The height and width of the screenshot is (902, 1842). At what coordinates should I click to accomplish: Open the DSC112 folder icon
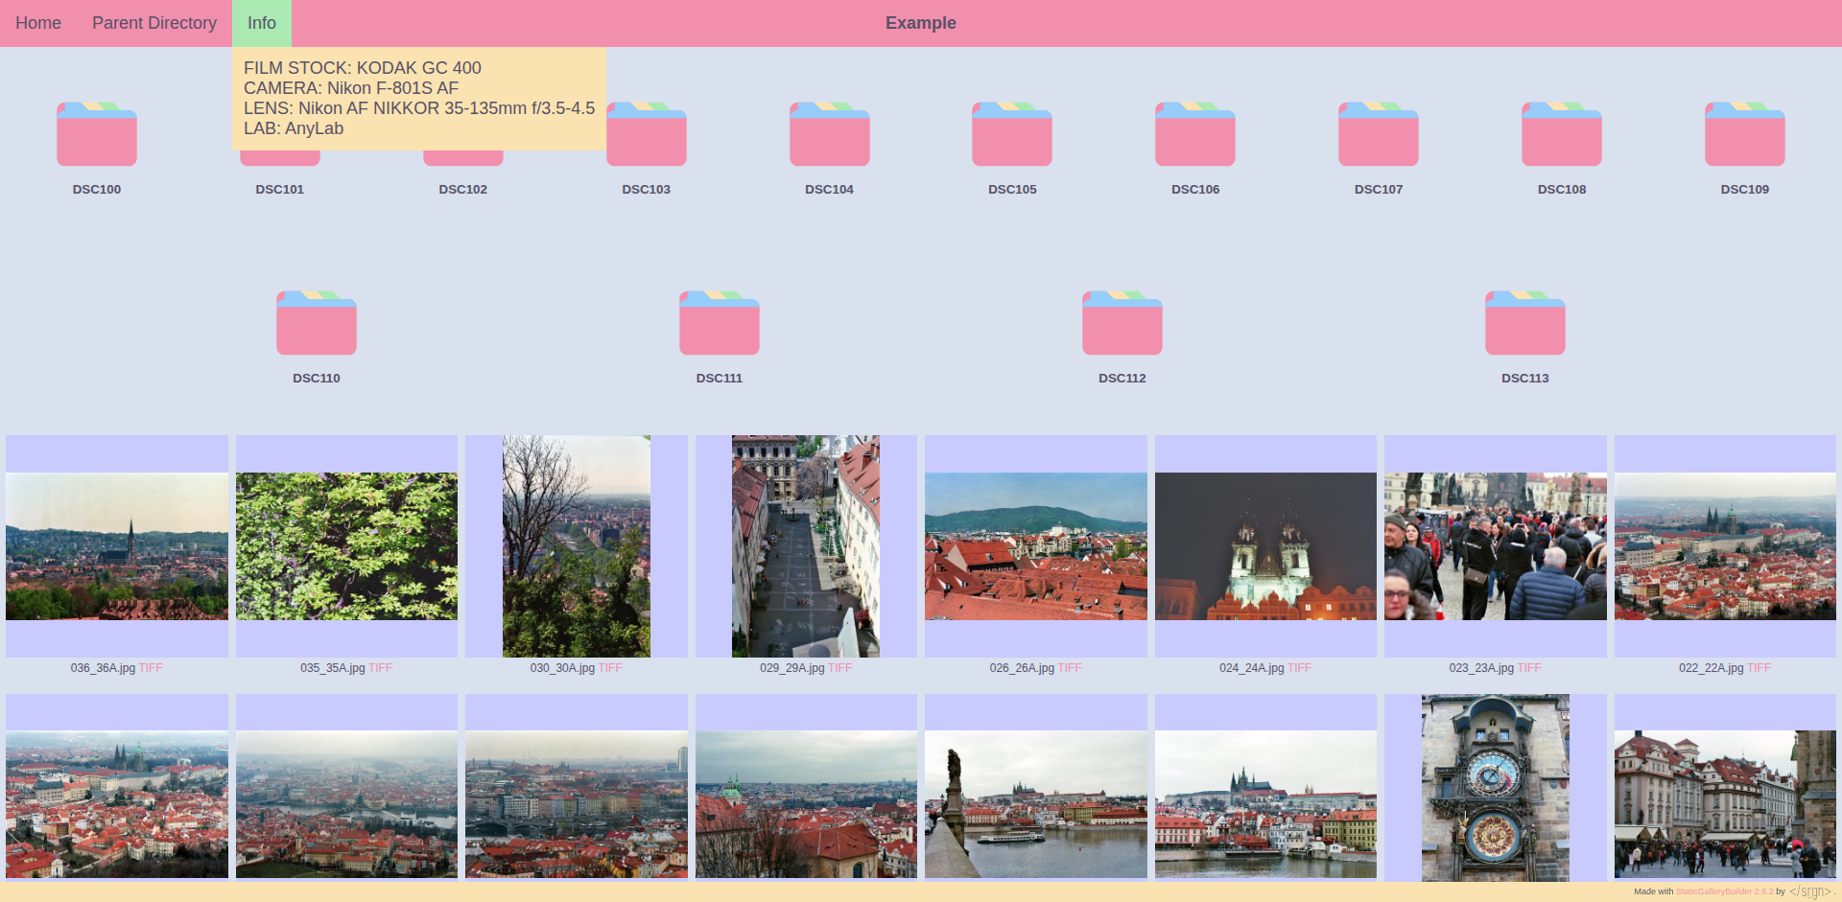click(x=1122, y=324)
